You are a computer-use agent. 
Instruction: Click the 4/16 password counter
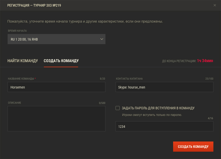tap(210, 118)
